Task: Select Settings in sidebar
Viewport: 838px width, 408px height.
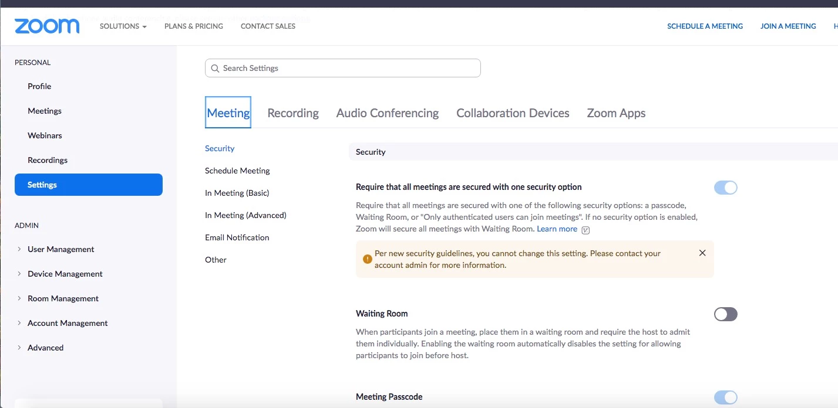Action: click(89, 185)
